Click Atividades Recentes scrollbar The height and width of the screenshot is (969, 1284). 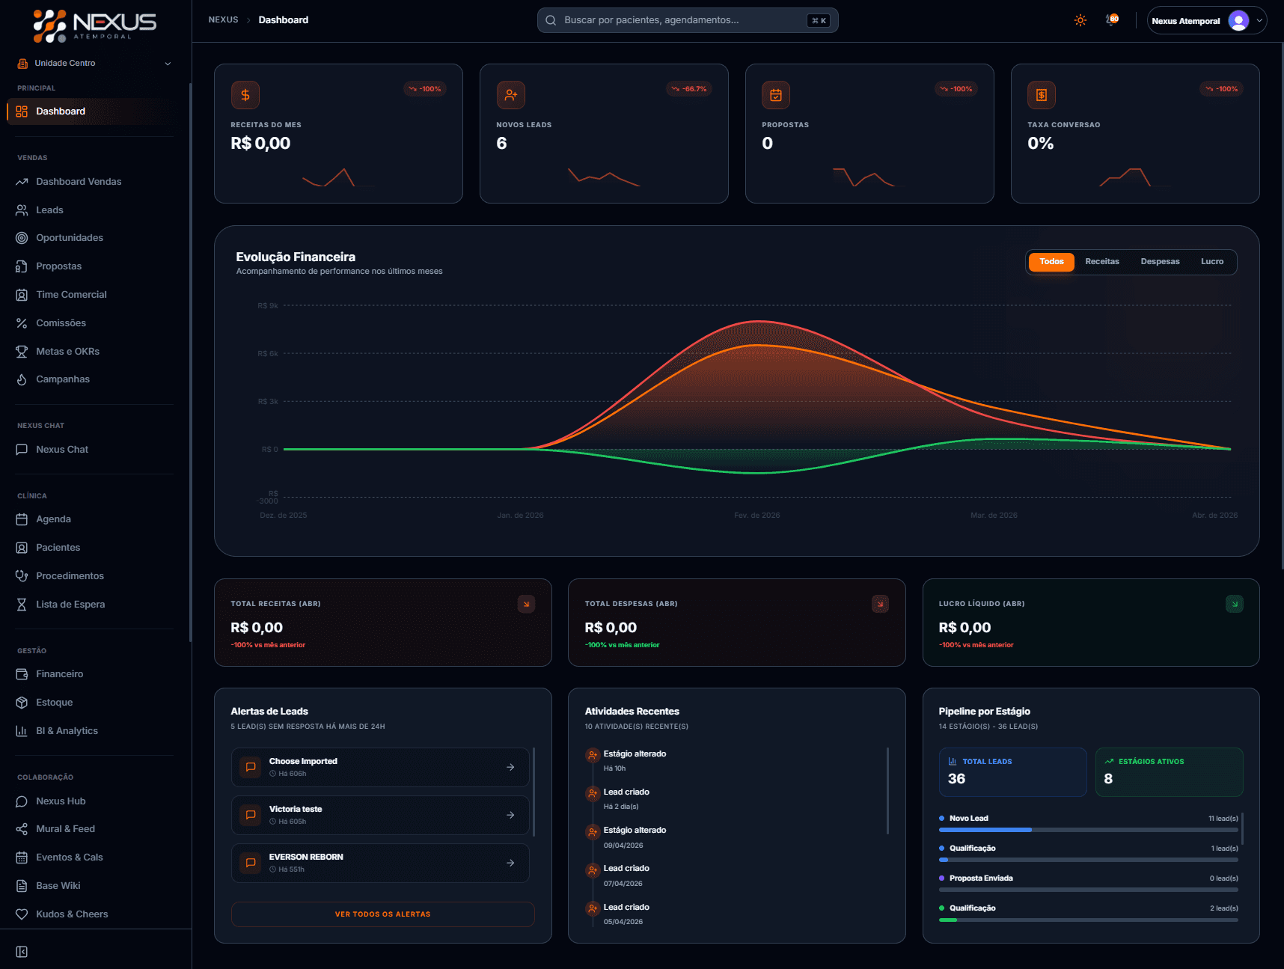[887, 790]
